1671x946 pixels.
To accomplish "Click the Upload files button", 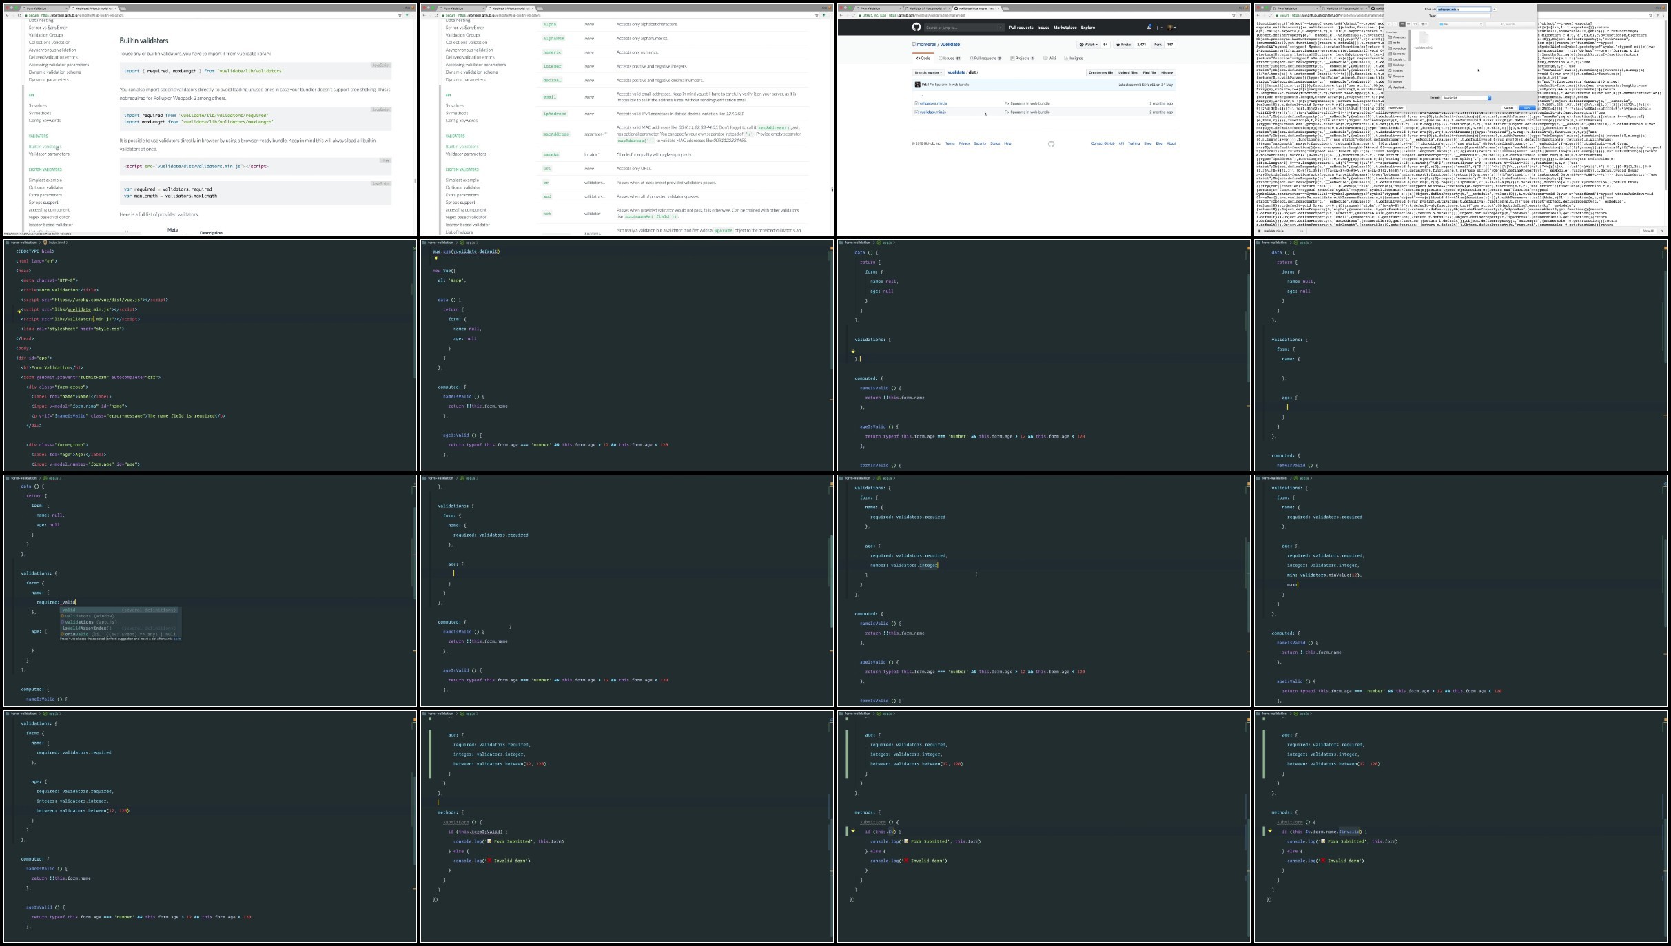I will [x=1128, y=72].
